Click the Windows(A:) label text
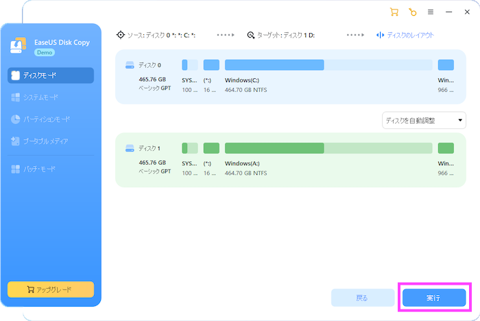The width and height of the screenshot is (480, 321). (242, 163)
